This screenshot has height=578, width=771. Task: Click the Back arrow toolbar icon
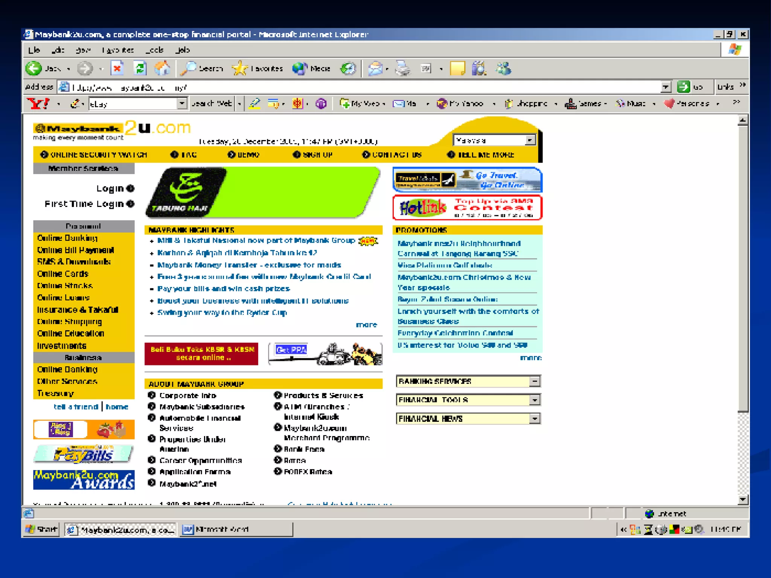[x=34, y=68]
